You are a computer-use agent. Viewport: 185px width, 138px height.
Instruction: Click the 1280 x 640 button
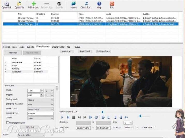coord(29,127)
